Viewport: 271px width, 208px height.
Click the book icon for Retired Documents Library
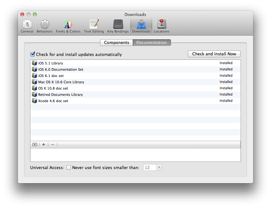point(35,94)
